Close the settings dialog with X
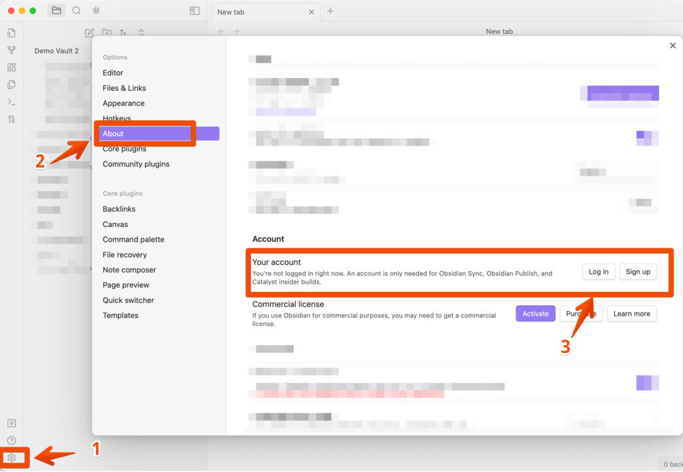This screenshot has height=472, width=683. click(672, 45)
